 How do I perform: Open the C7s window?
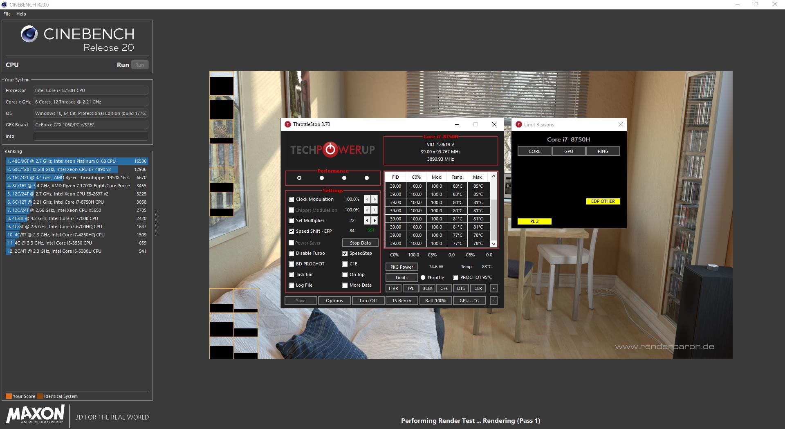[x=444, y=288]
